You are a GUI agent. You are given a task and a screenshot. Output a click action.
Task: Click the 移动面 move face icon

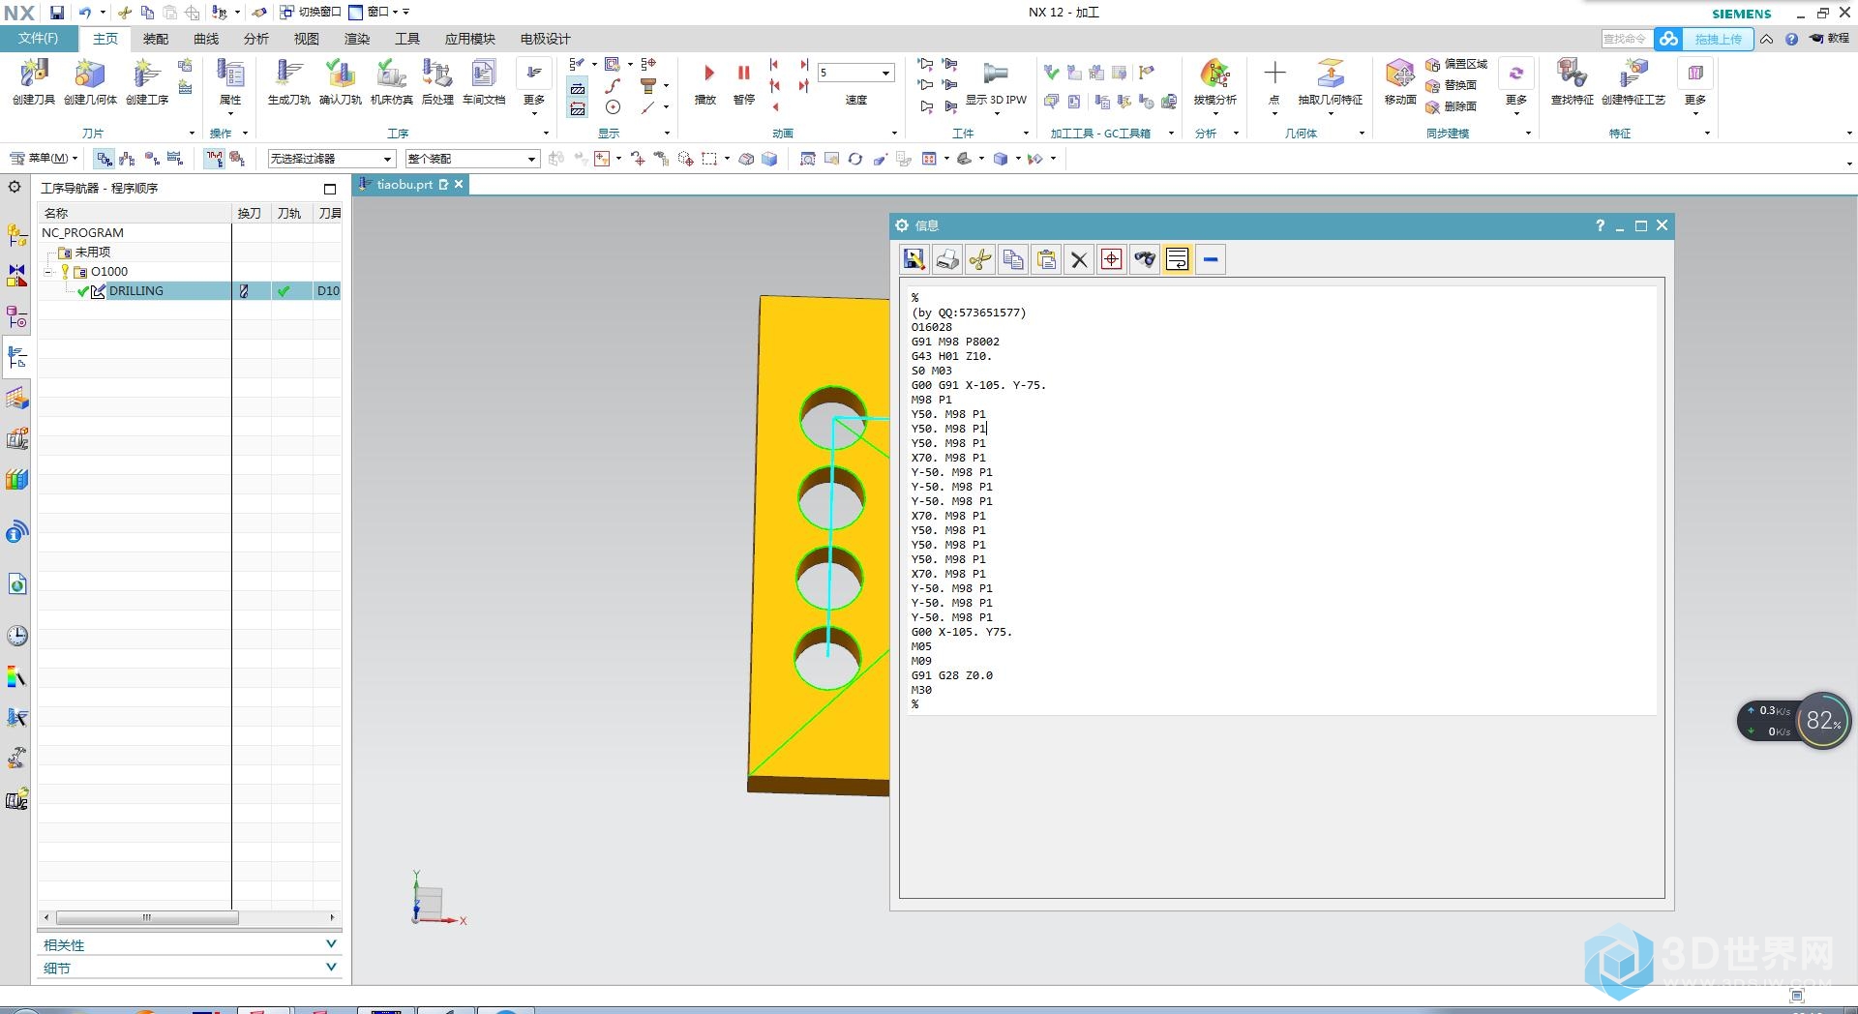point(1399,74)
